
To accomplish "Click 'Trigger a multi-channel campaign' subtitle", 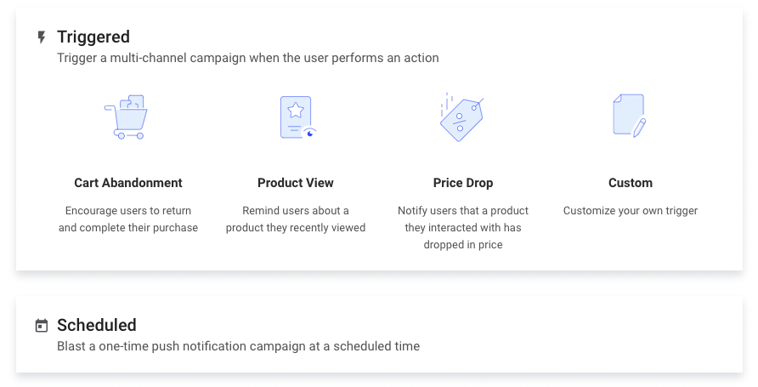I will tap(248, 58).
